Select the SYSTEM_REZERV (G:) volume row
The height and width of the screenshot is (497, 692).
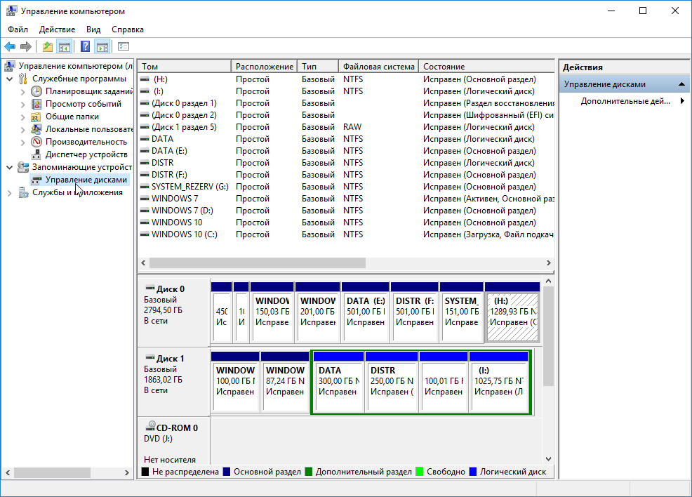(346, 187)
